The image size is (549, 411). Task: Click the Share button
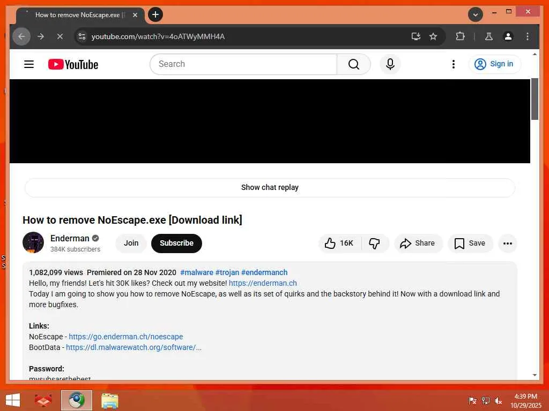pyautogui.click(x=418, y=243)
